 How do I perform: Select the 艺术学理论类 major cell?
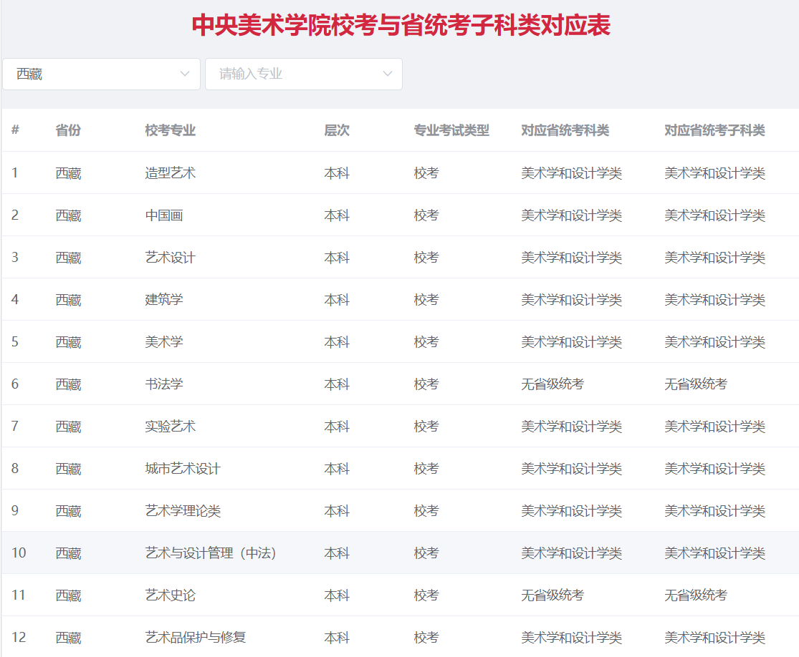point(183,511)
